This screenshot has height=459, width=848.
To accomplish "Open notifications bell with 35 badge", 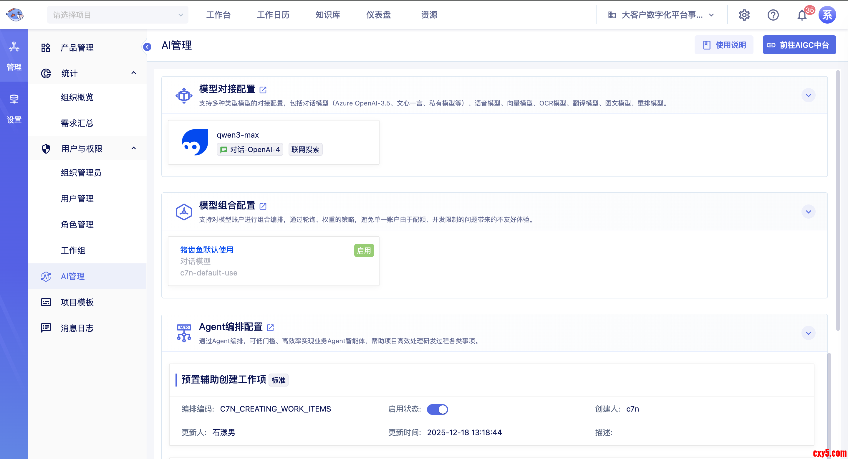I will 802,15.
